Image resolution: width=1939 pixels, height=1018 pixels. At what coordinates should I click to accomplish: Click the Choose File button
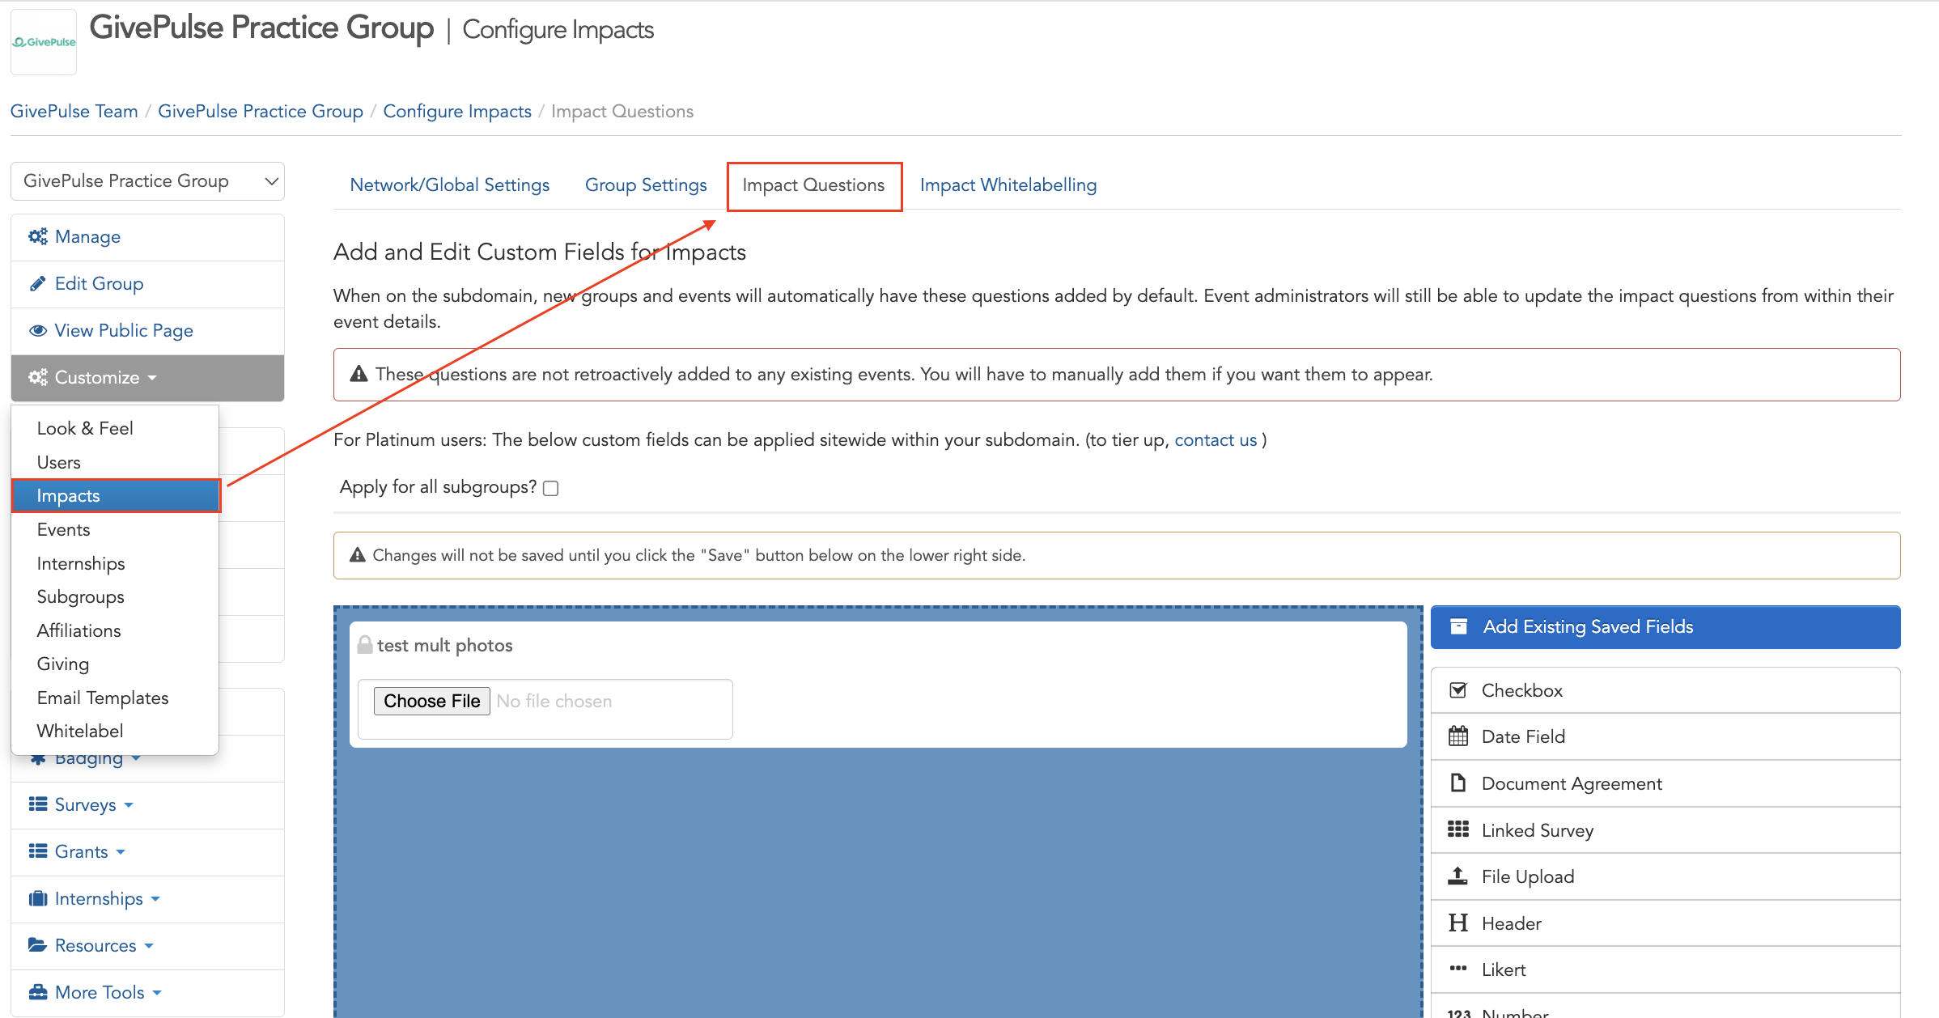[x=432, y=701]
